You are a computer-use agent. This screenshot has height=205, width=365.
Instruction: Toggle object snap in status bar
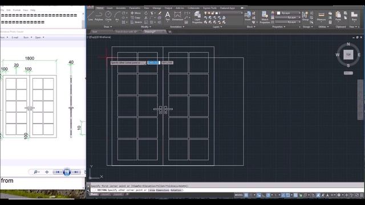click(x=288, y=195)
